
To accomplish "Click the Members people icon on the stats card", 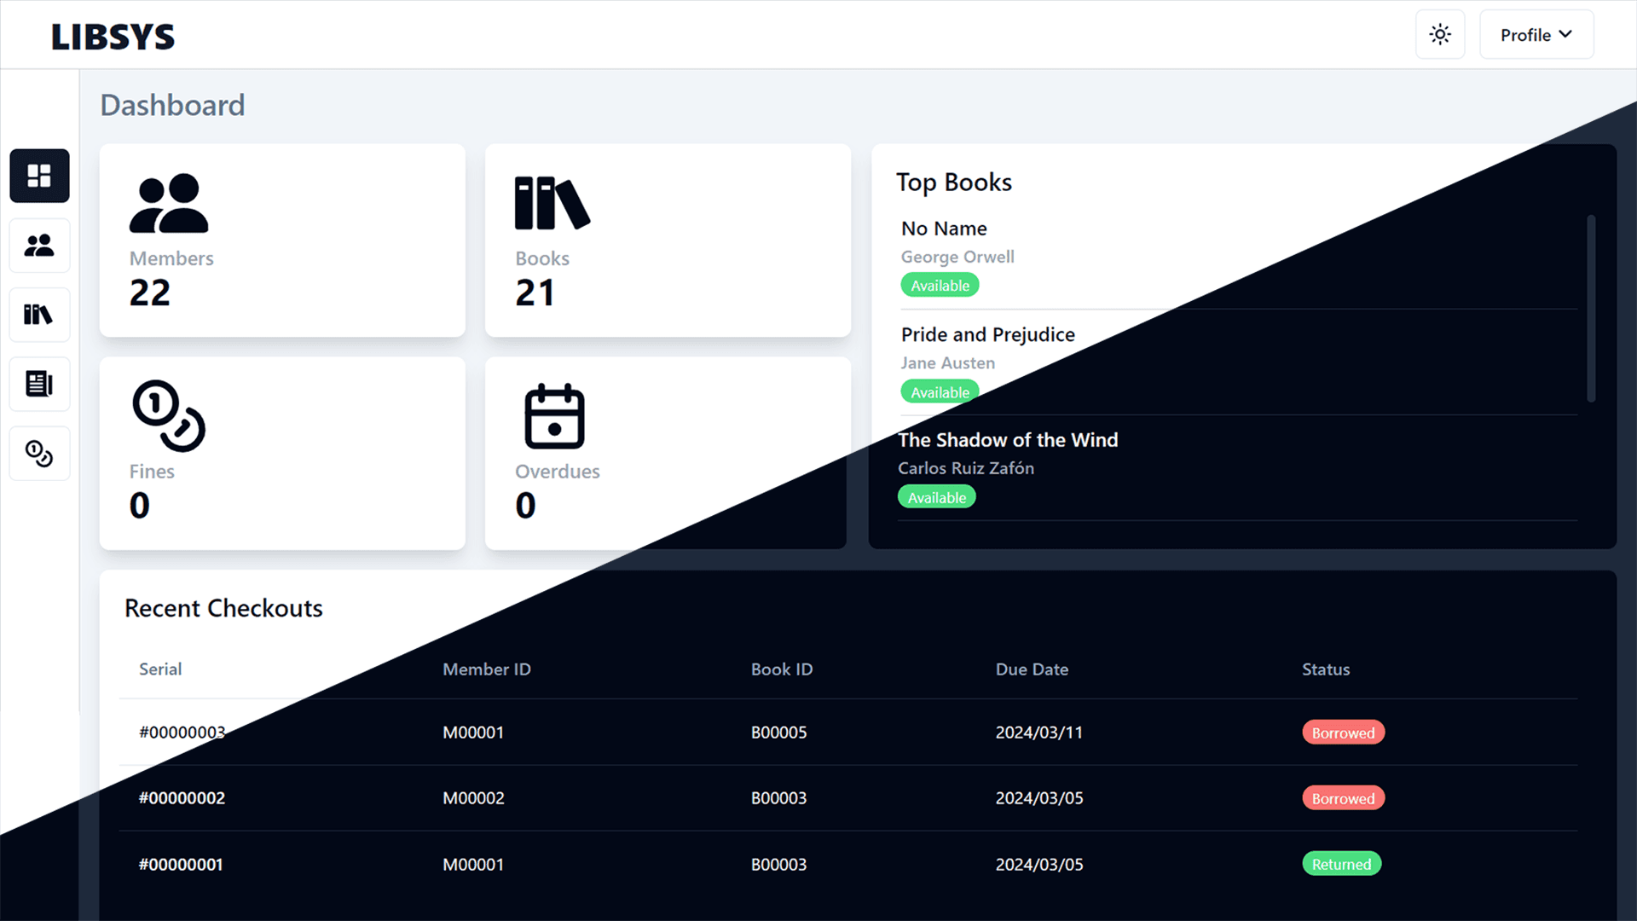I will [x=170, y=203].
